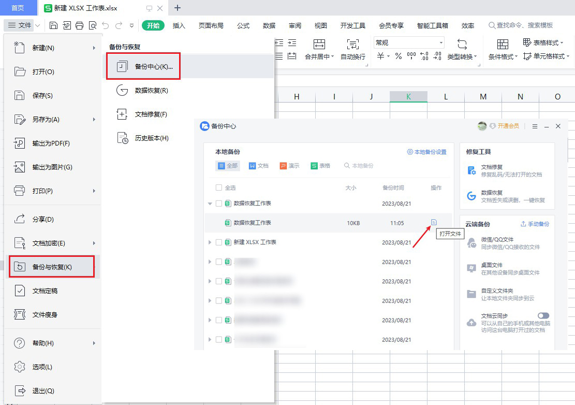This screenshot has height=405, width=575.
Task: Click the 开始 ribbon tab
Action: [153, 25]
